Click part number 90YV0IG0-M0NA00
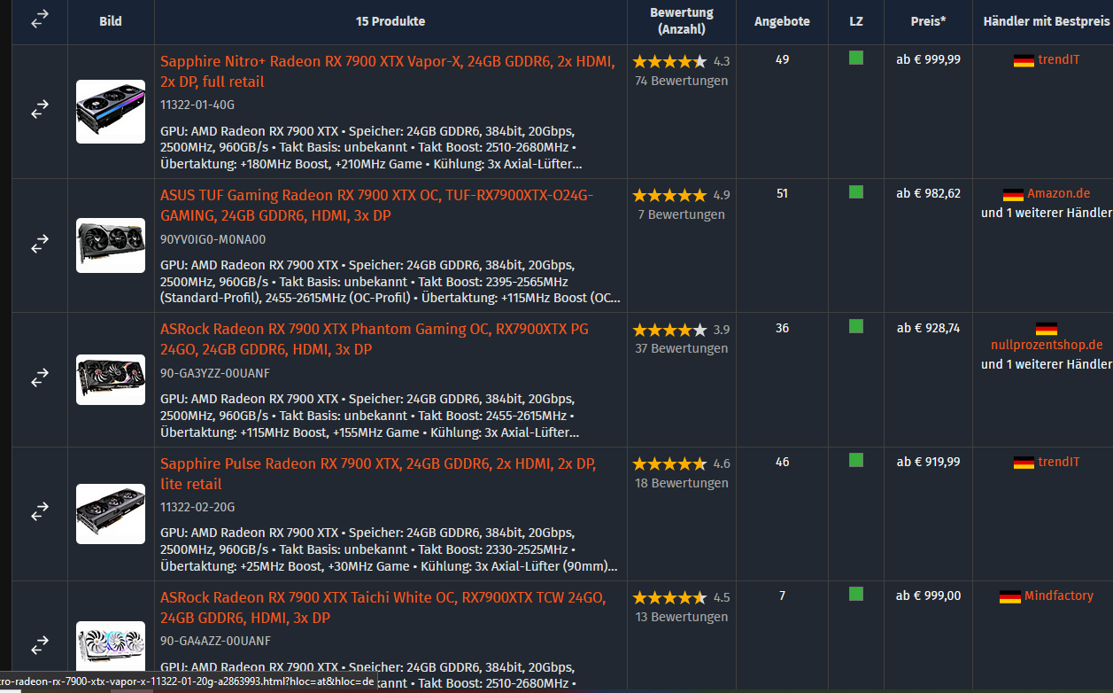 pyautogui.click(x=213, y=239)
